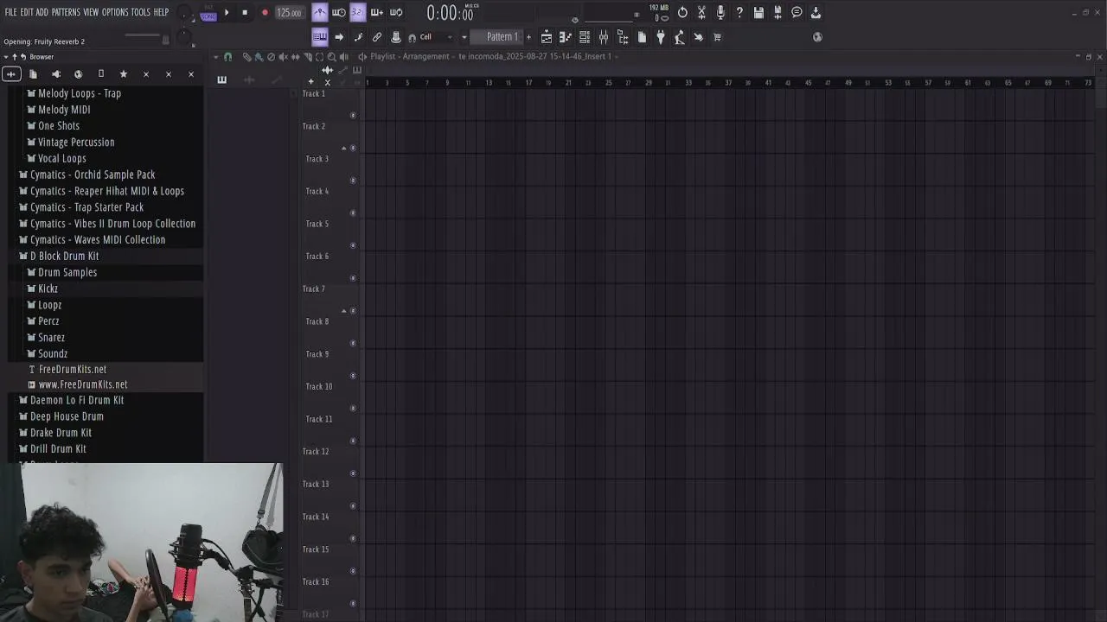Mute Track 1 using its dot
Image resolution: width=1107 pixels, height=622 pixels.
point(353,115)
